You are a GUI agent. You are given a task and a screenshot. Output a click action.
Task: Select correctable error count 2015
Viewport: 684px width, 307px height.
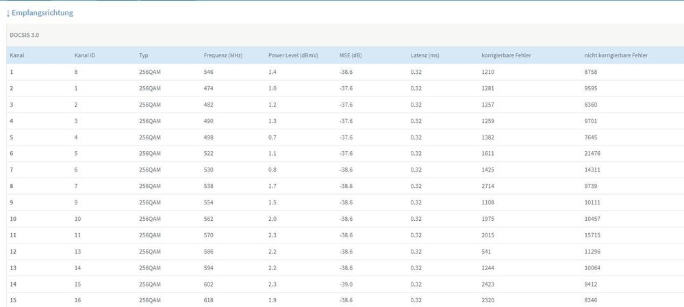pyautogui.click(x=488, y=235)
